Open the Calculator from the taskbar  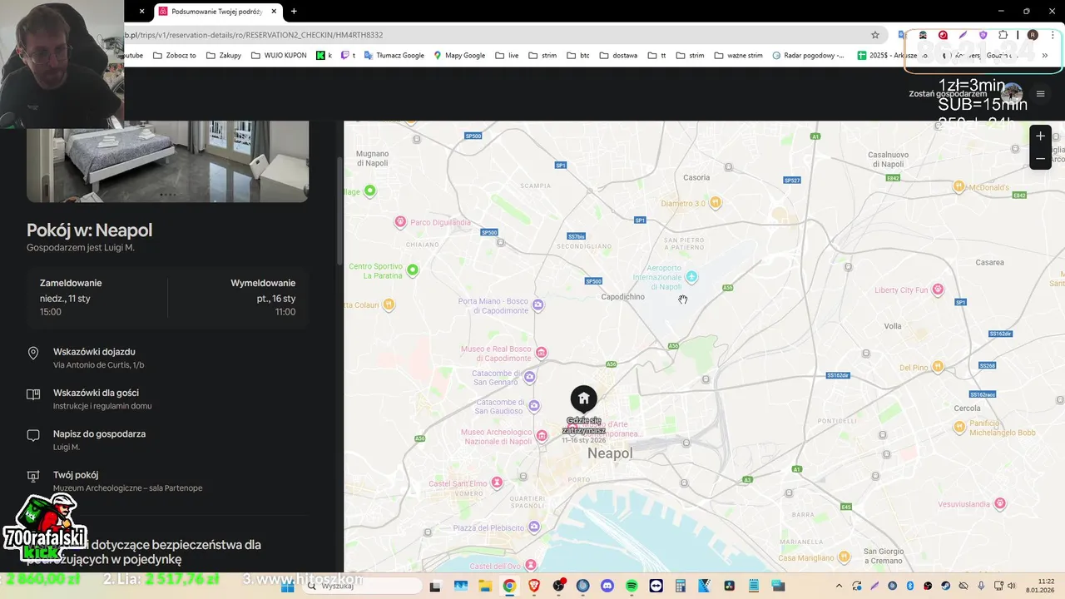coord(680,586)
